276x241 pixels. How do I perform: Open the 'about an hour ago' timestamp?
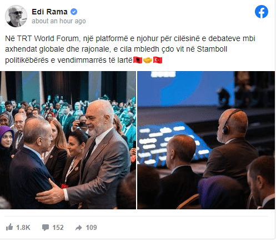(59, 21)
